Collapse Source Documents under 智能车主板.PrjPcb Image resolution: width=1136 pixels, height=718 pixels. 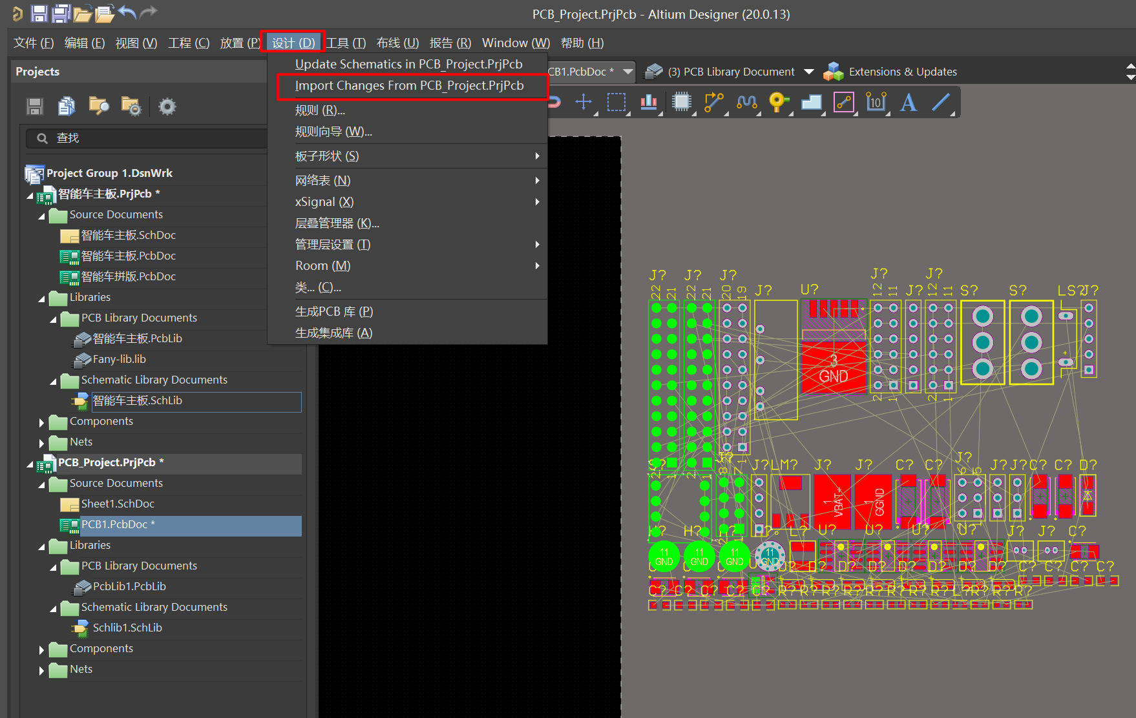[x=41, y=216]
